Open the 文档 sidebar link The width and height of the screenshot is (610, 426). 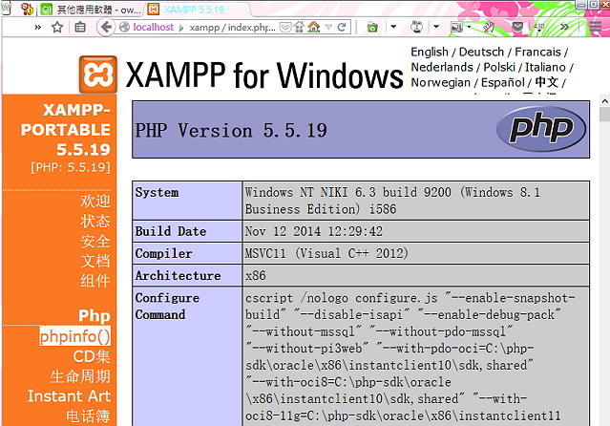(x=95, y=261)
